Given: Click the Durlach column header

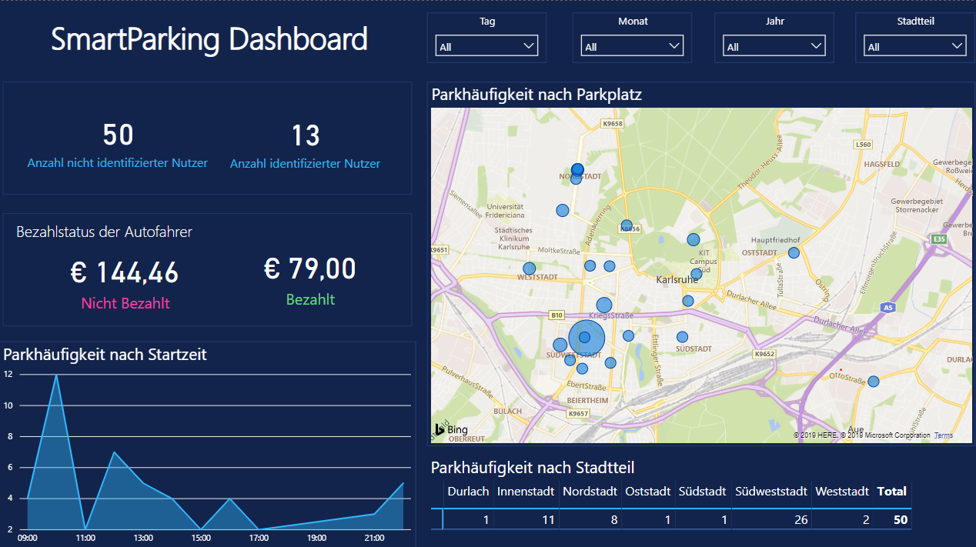Looking at the screenshot, I should click(468, 491).
